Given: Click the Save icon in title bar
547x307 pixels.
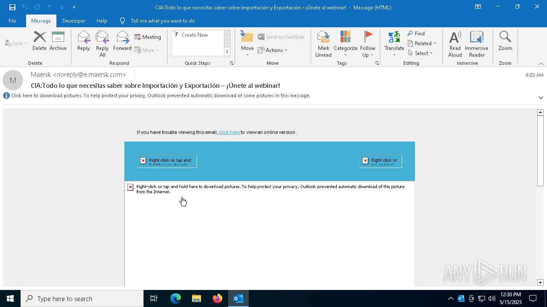Looking at the screenshot, I should coord(12,7).
